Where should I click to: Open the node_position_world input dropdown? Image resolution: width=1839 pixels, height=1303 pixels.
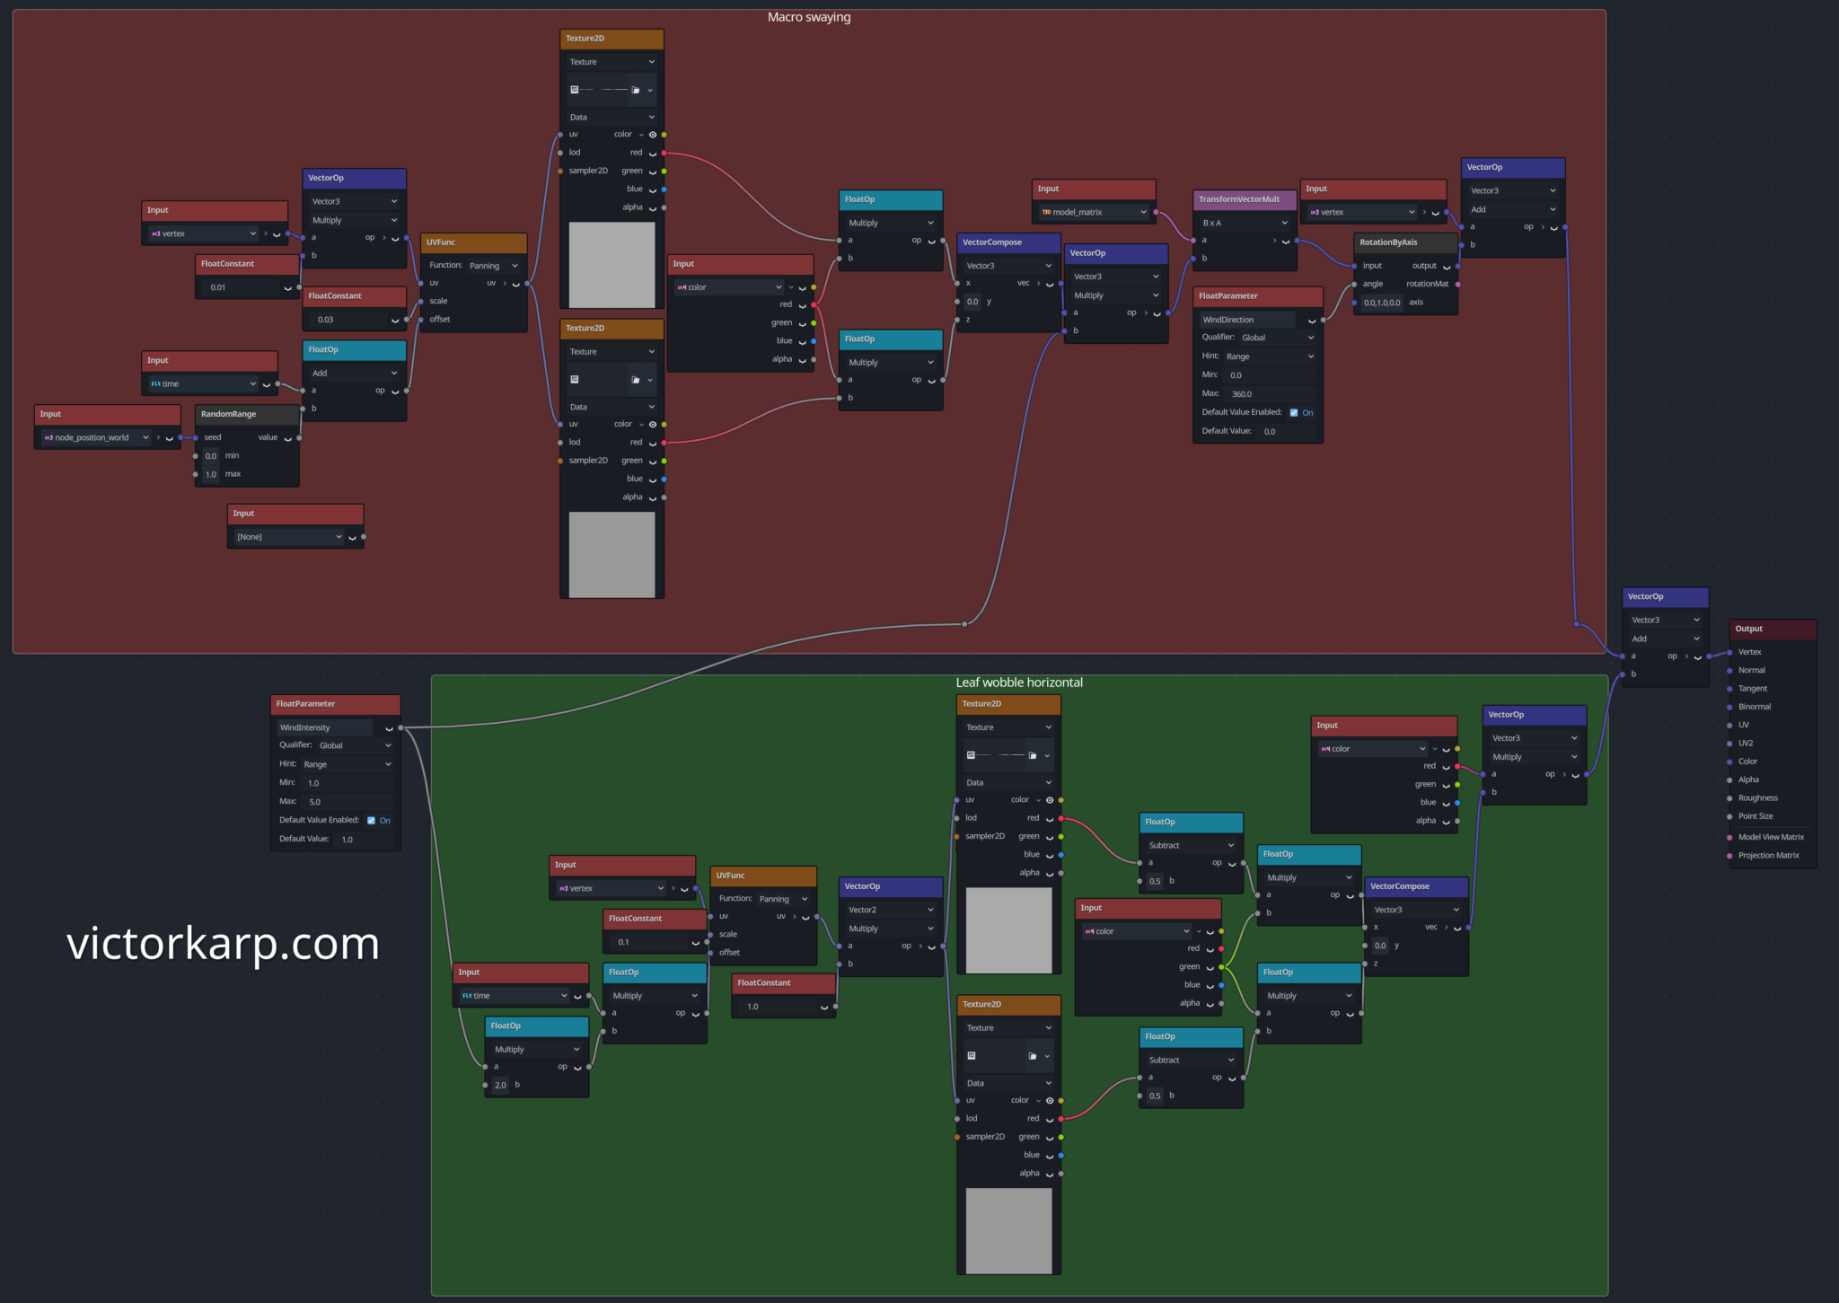96,438
